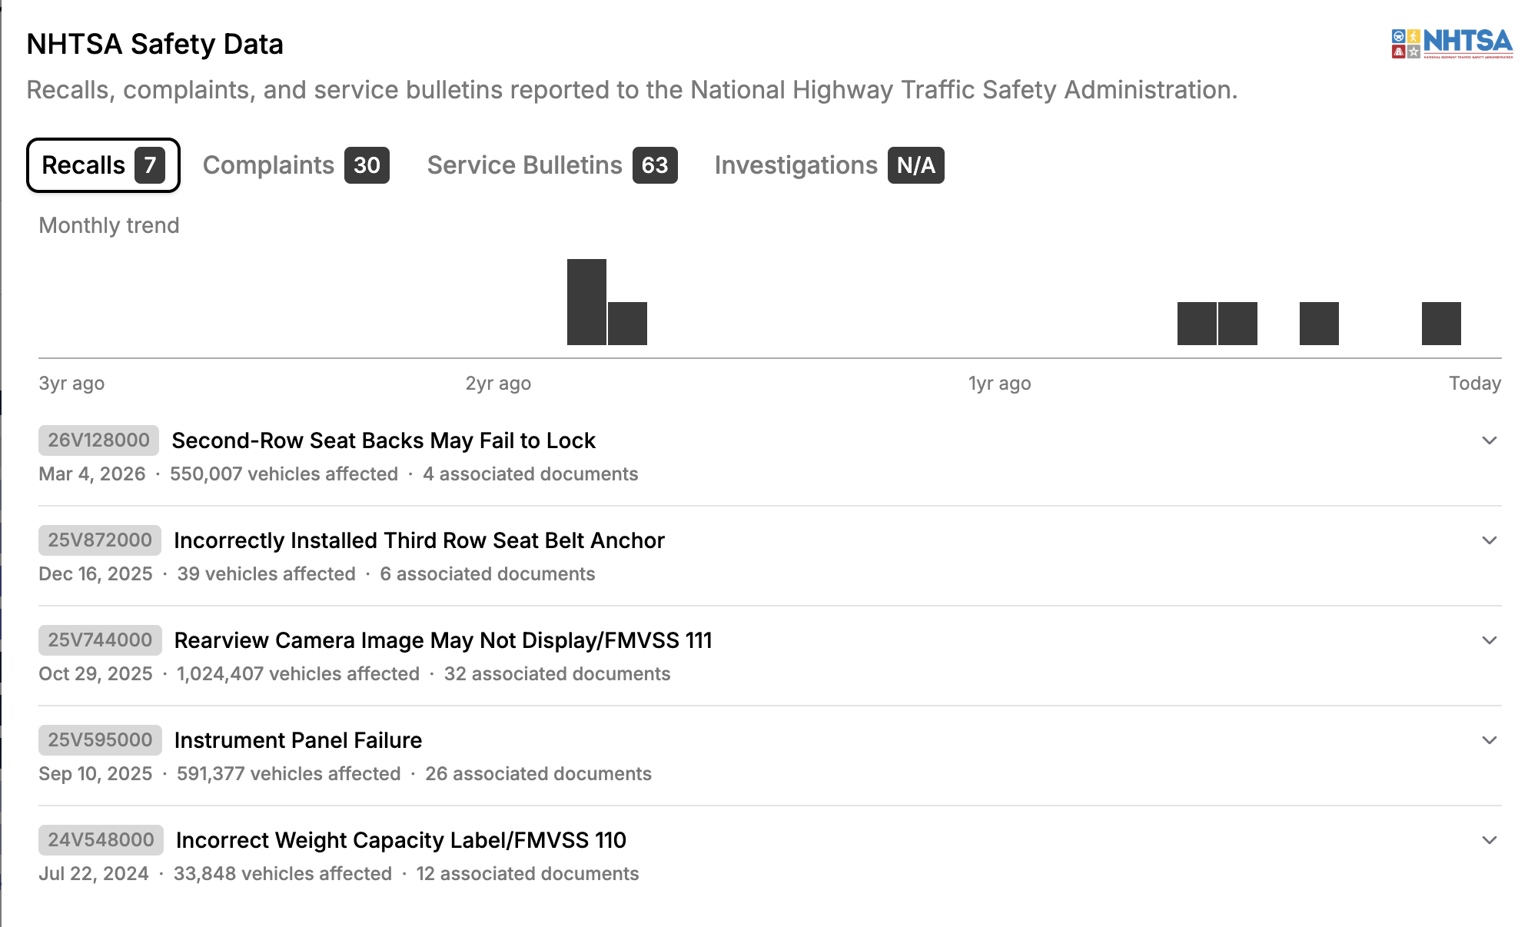Click the '2yr ago' axis label

498,384
